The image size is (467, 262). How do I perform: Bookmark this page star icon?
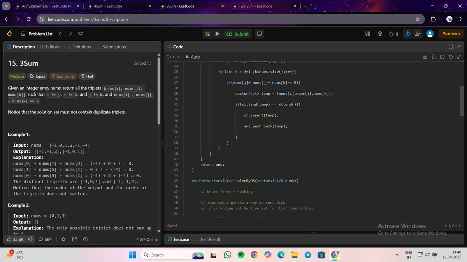[418, 19]
